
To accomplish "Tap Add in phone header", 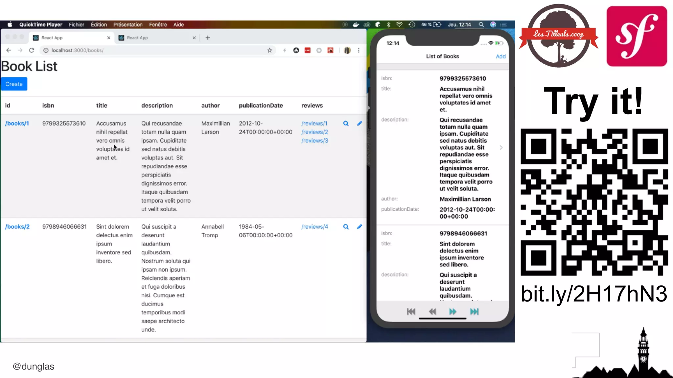I will pos(500,56).
